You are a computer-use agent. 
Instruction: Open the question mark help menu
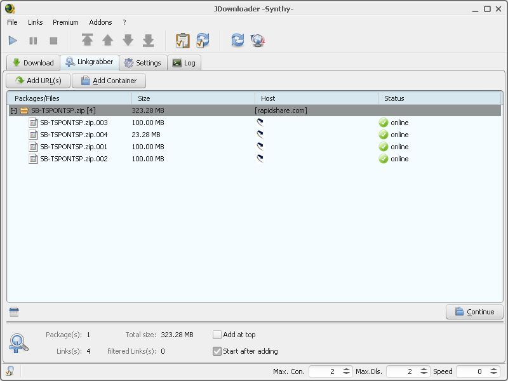[124, 22]
